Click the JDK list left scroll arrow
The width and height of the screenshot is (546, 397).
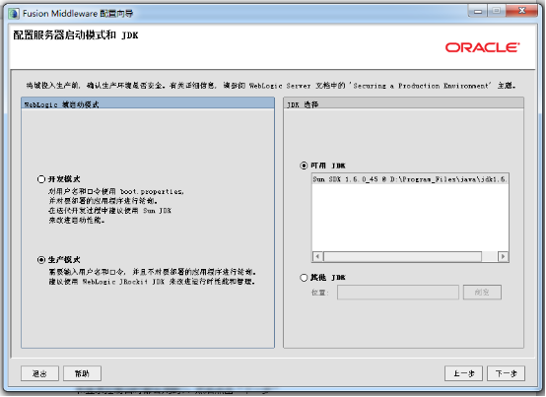click(x=317, y=257)
